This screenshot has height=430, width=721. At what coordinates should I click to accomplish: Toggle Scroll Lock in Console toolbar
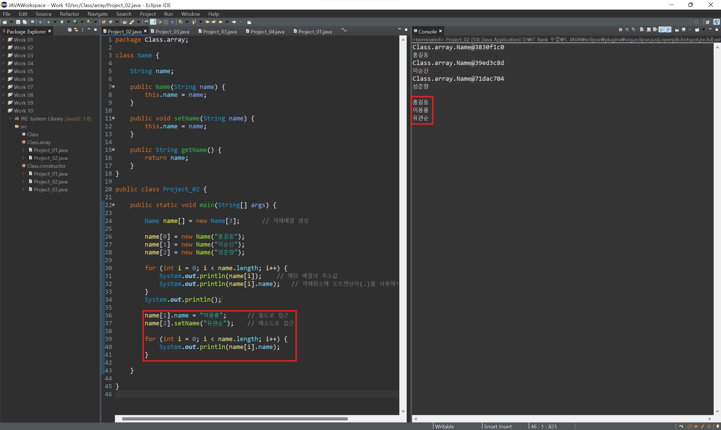[649, 30]
